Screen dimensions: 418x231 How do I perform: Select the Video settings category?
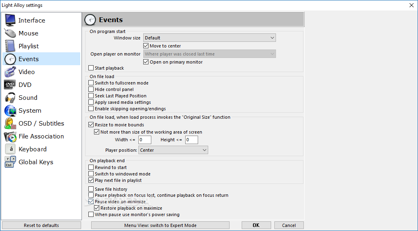coord(27,72)
